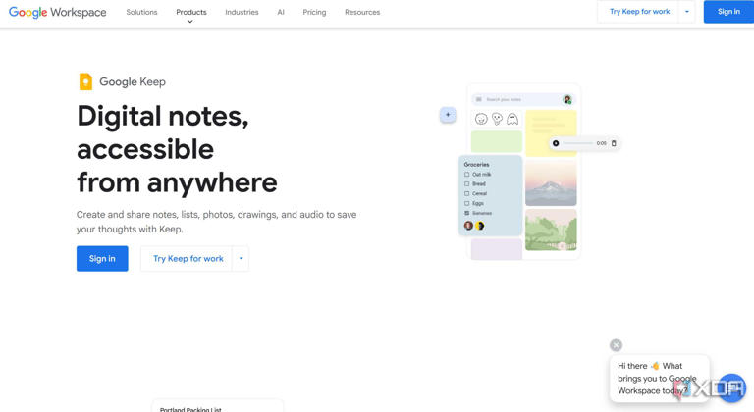754x412 pixels.
Task: Check the Bread checkbox
Action: [x=466, y=184]
